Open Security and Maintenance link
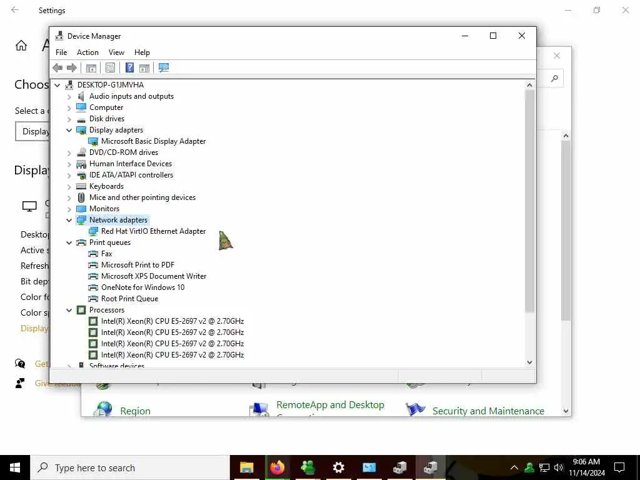This screenshot has width=640, height=480. tap(488, 411)
